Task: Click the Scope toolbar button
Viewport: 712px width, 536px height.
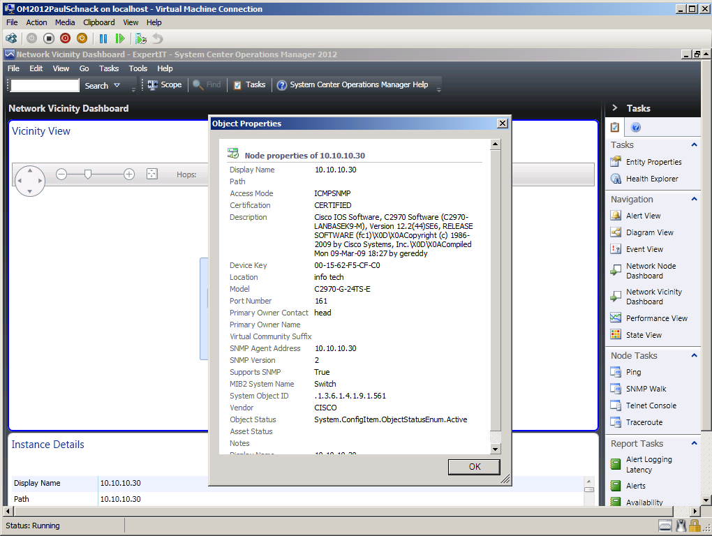Action: [x=164, y=85]
